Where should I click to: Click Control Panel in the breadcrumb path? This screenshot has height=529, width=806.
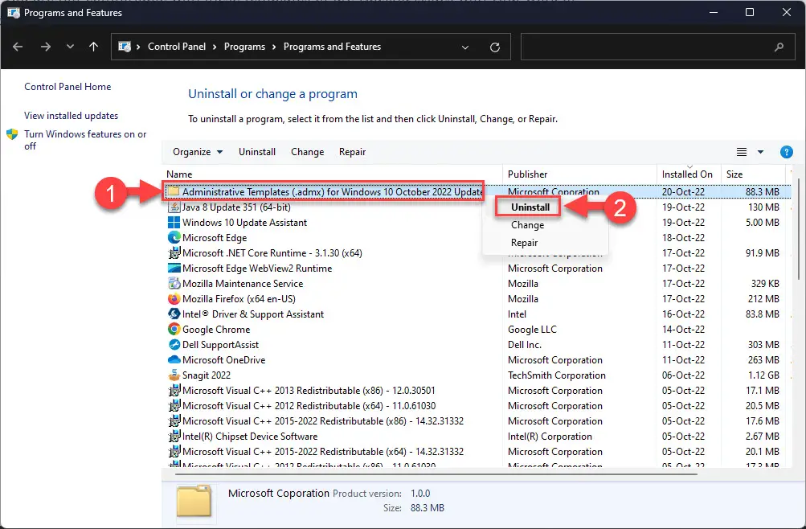pyautogui.click(x=177, y=47)
